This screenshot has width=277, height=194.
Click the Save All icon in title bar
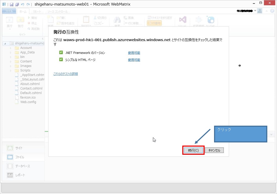coord(17,4)
